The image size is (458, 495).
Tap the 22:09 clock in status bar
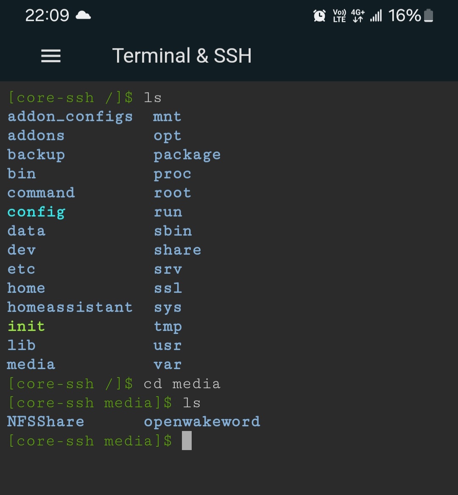coord(47,15)
